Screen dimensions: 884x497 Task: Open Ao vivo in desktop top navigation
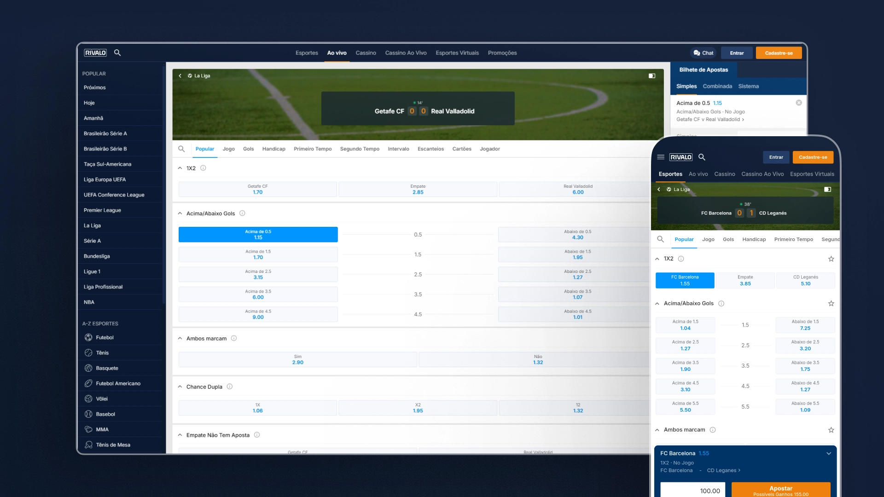tap(337, 53)
